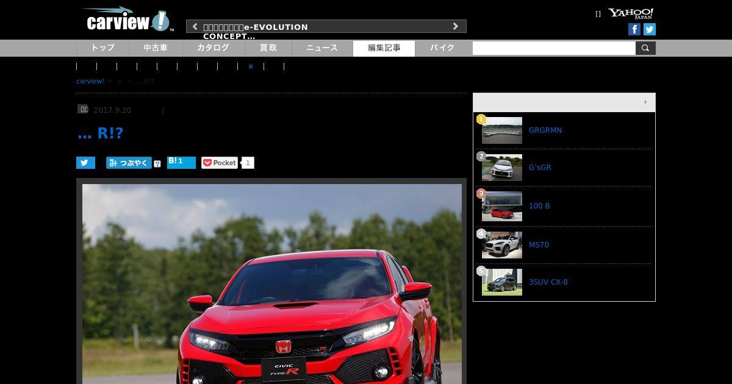
Task: Click article title ending in R!?
Action: click(101, 133)
